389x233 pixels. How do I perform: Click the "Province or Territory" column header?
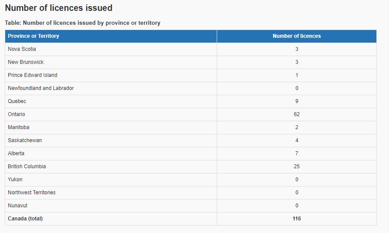pyautogui.click(x=34, y=36)
